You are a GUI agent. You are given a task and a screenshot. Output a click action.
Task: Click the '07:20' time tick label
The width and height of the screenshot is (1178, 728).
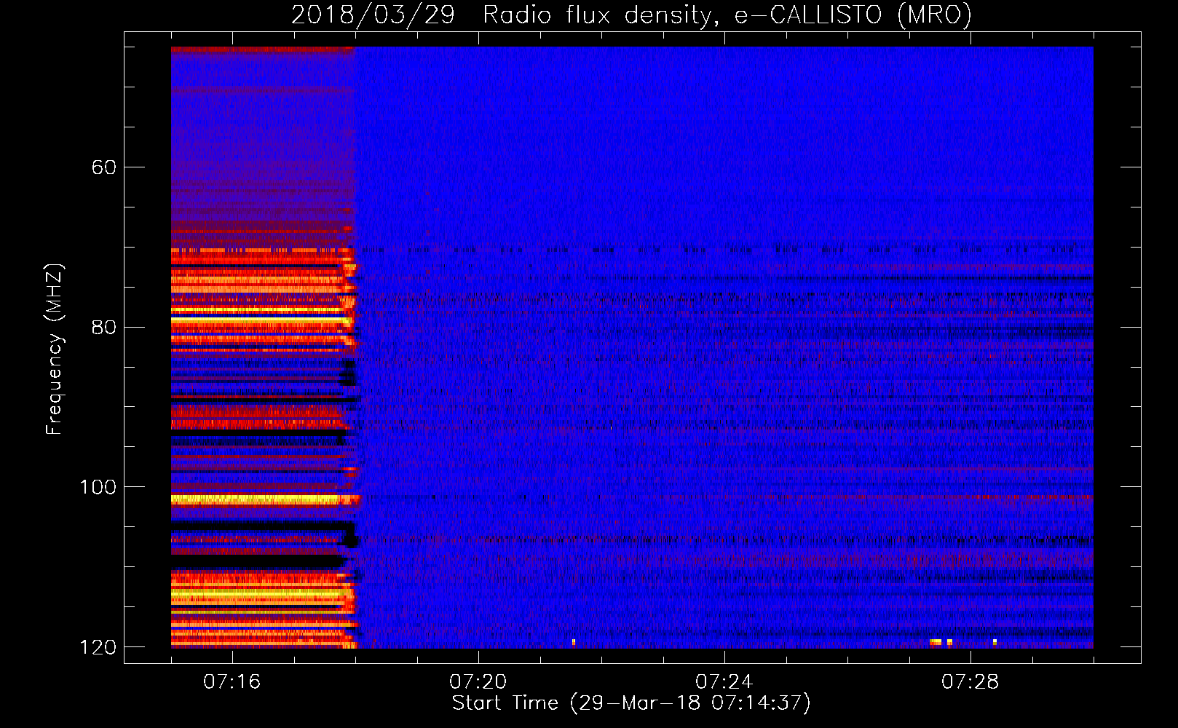478,682
